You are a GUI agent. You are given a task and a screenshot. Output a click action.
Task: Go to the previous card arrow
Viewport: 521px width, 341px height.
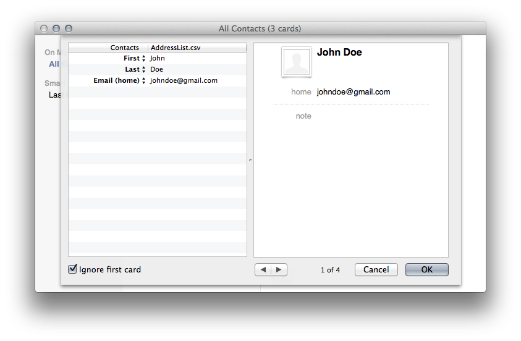(263, 269)
